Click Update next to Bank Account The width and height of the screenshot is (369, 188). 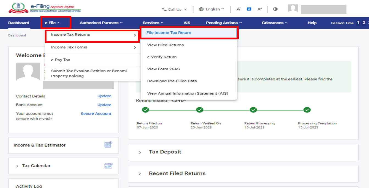(104, 105)
